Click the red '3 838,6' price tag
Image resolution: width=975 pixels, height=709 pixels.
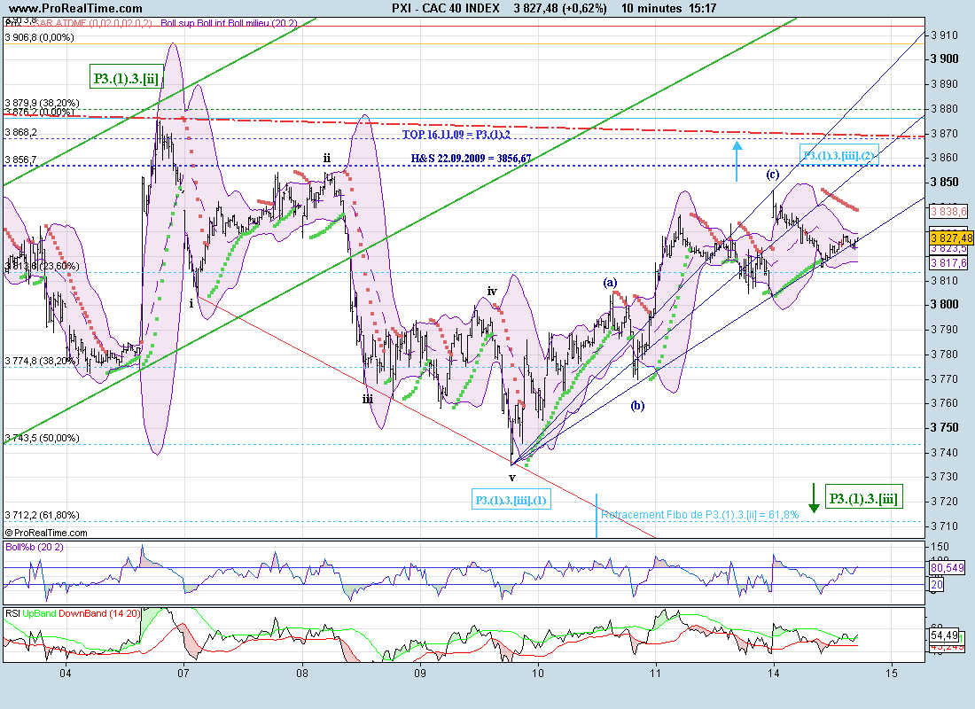[949, 212]
